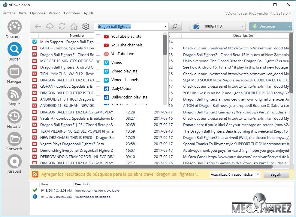296x217 pixels.
Task: Click the blue info log icon
Action: pos(35,196)
